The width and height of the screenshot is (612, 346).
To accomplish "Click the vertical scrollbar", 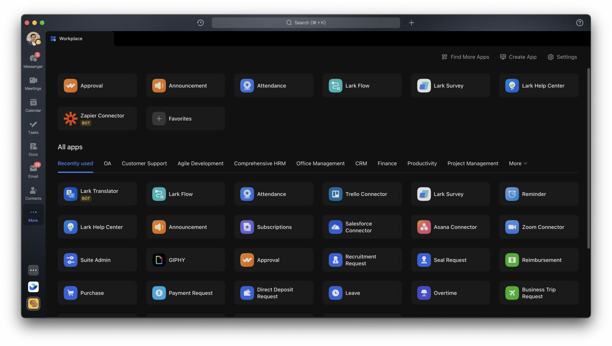I will pyautogui.click(x=588, y=158).
